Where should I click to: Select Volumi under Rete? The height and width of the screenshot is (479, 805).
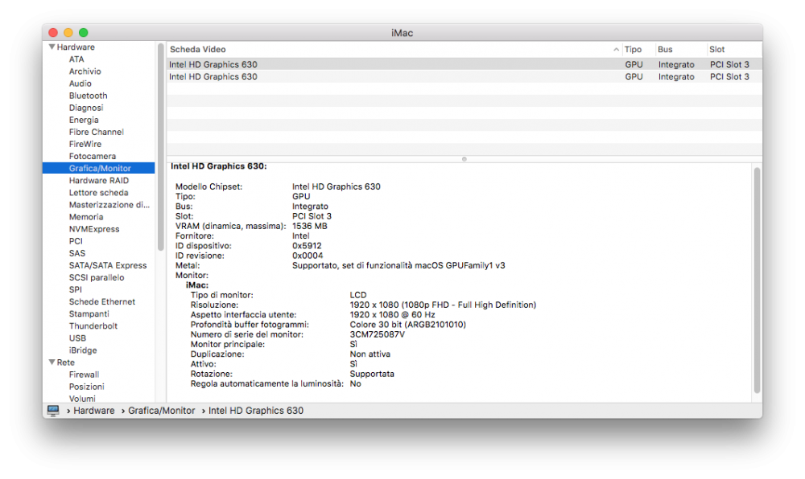pyautogui.click(x=82, y=399)
